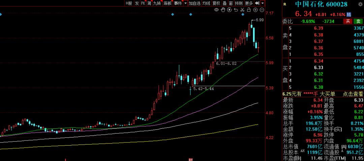This screenshot has height=161, width=364.
Task: Toggle the 连板 indicator
Action: pyautogui.click(x=168, y=3)
